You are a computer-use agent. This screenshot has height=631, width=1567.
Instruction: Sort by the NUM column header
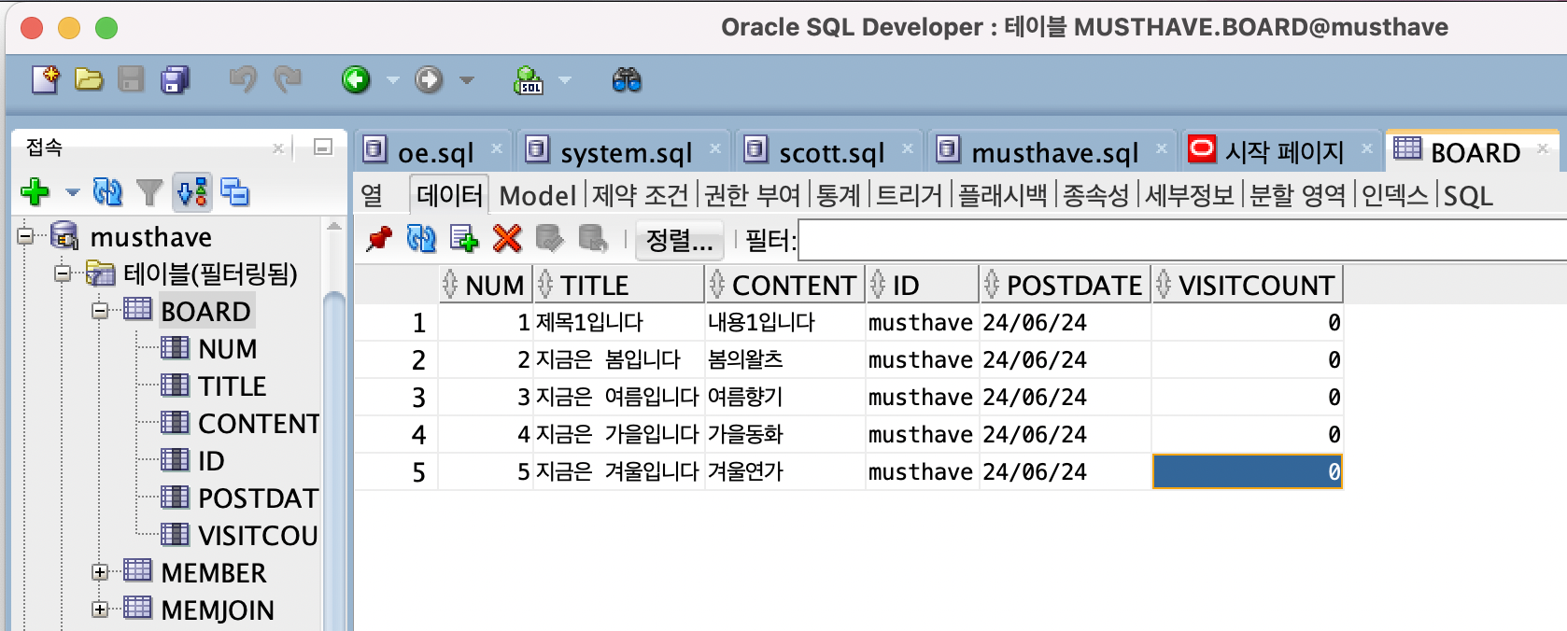(x=486, y=285)
